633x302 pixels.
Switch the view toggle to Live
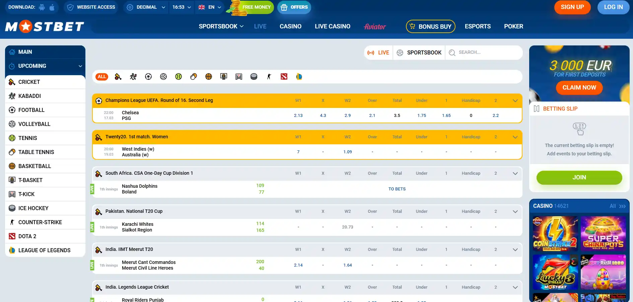[378, 53]
